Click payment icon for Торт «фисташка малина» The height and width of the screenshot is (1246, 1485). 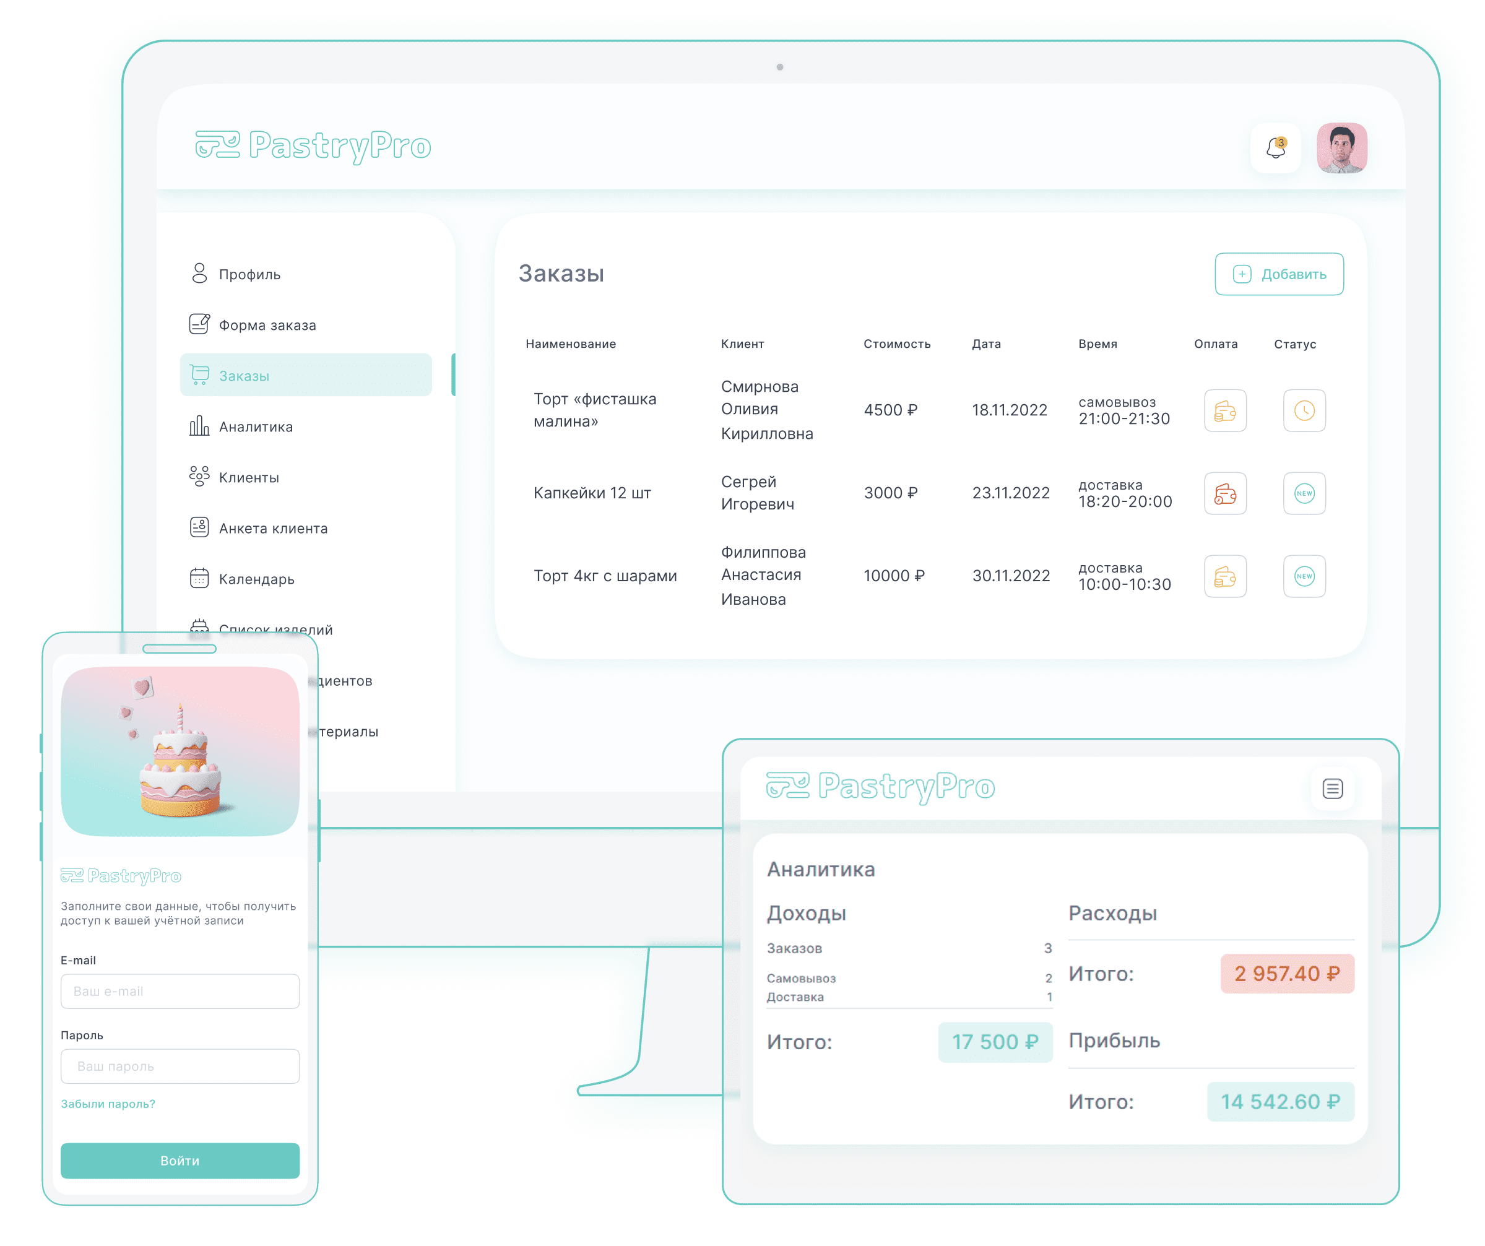point(1225,410)
